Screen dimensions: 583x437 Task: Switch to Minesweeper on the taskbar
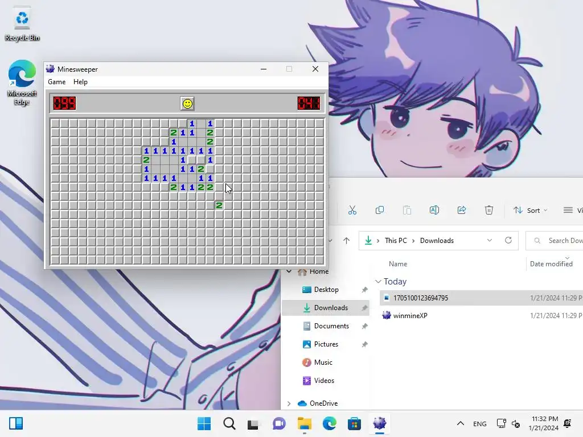(379, 423)
